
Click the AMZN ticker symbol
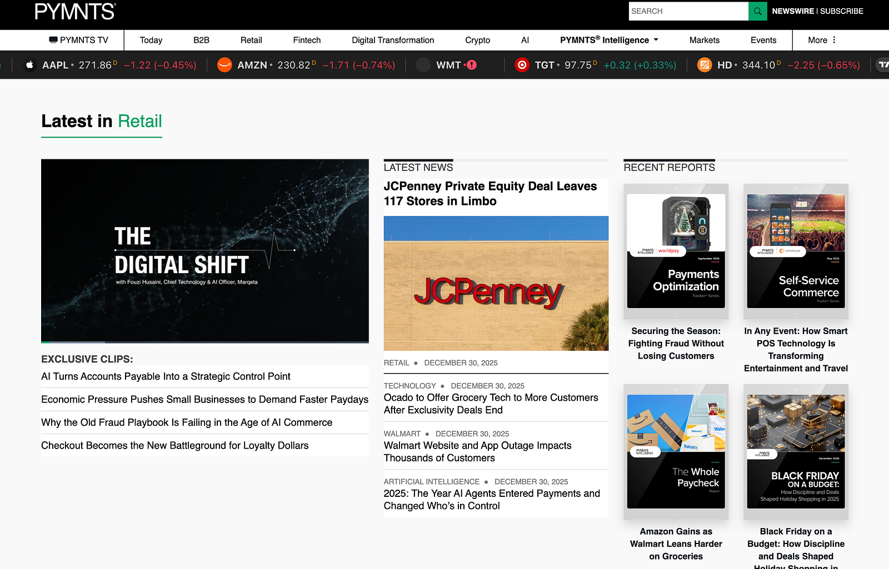tap(252, 65)
